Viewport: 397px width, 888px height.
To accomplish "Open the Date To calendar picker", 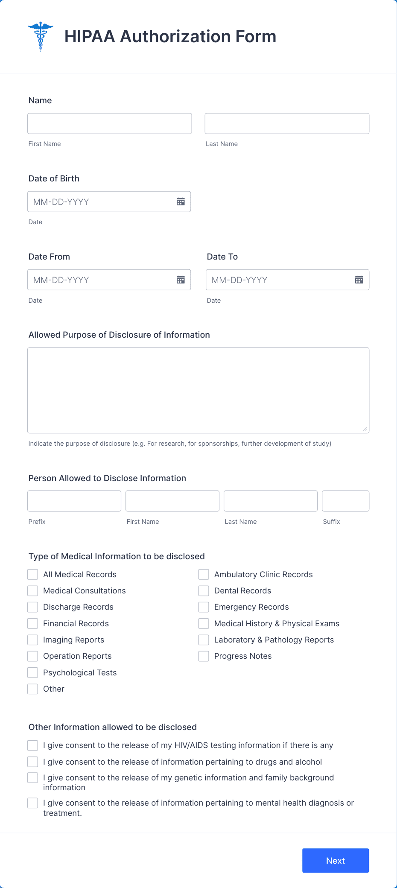I will pyautogui.click(x=359, y=280).
